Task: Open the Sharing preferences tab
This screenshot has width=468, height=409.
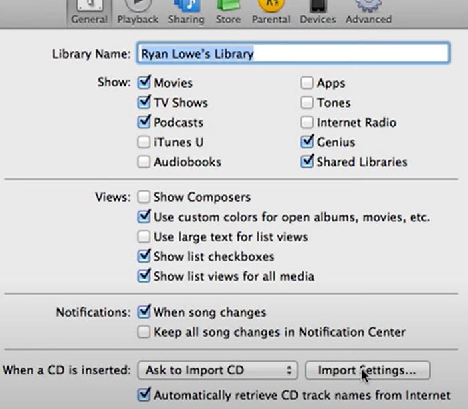Action: click(187, 13)
